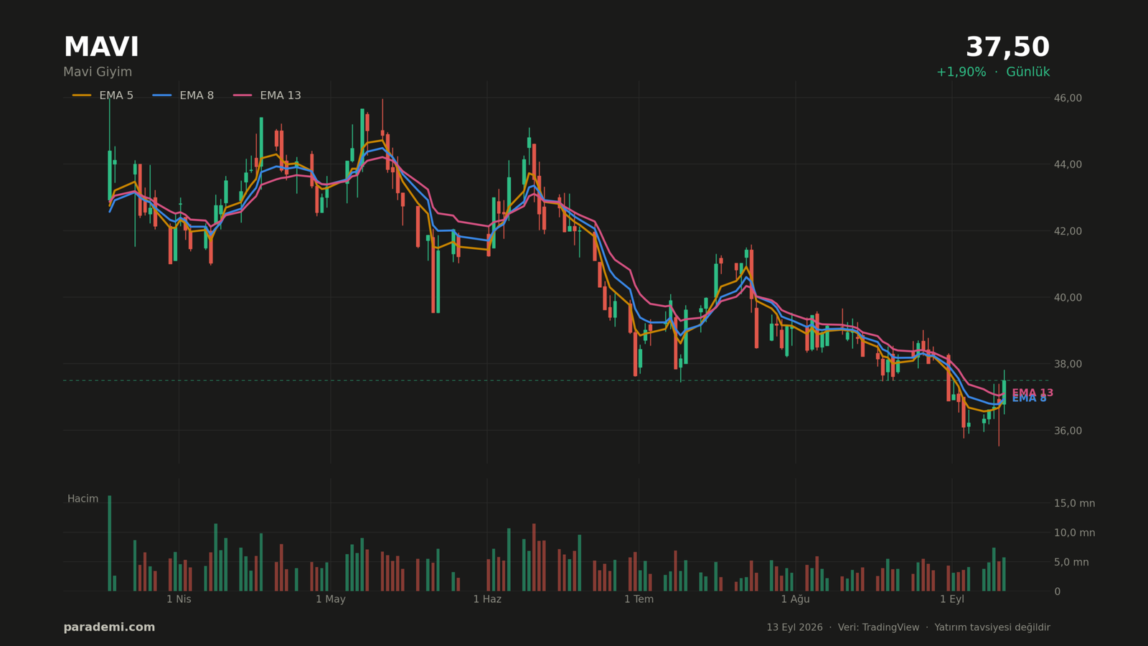Screen dimensions: 1148x646
Task: Click the pink EMA 13 tag at the chart's right edge
Action: [x=1032, y=392]
